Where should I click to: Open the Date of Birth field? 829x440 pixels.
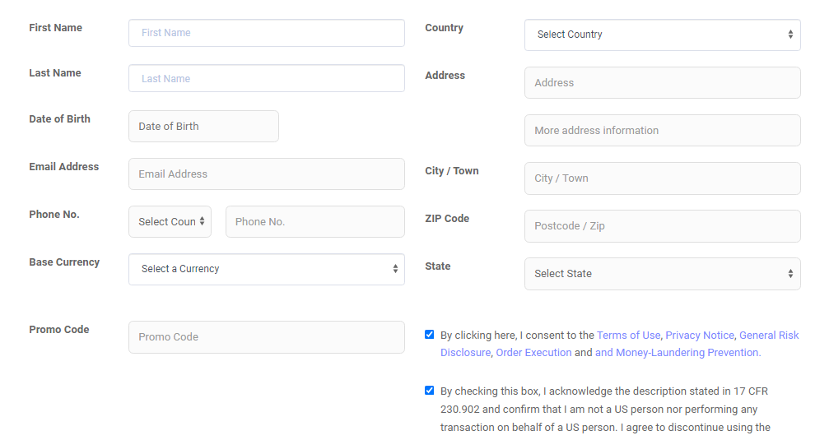[203, 126]
